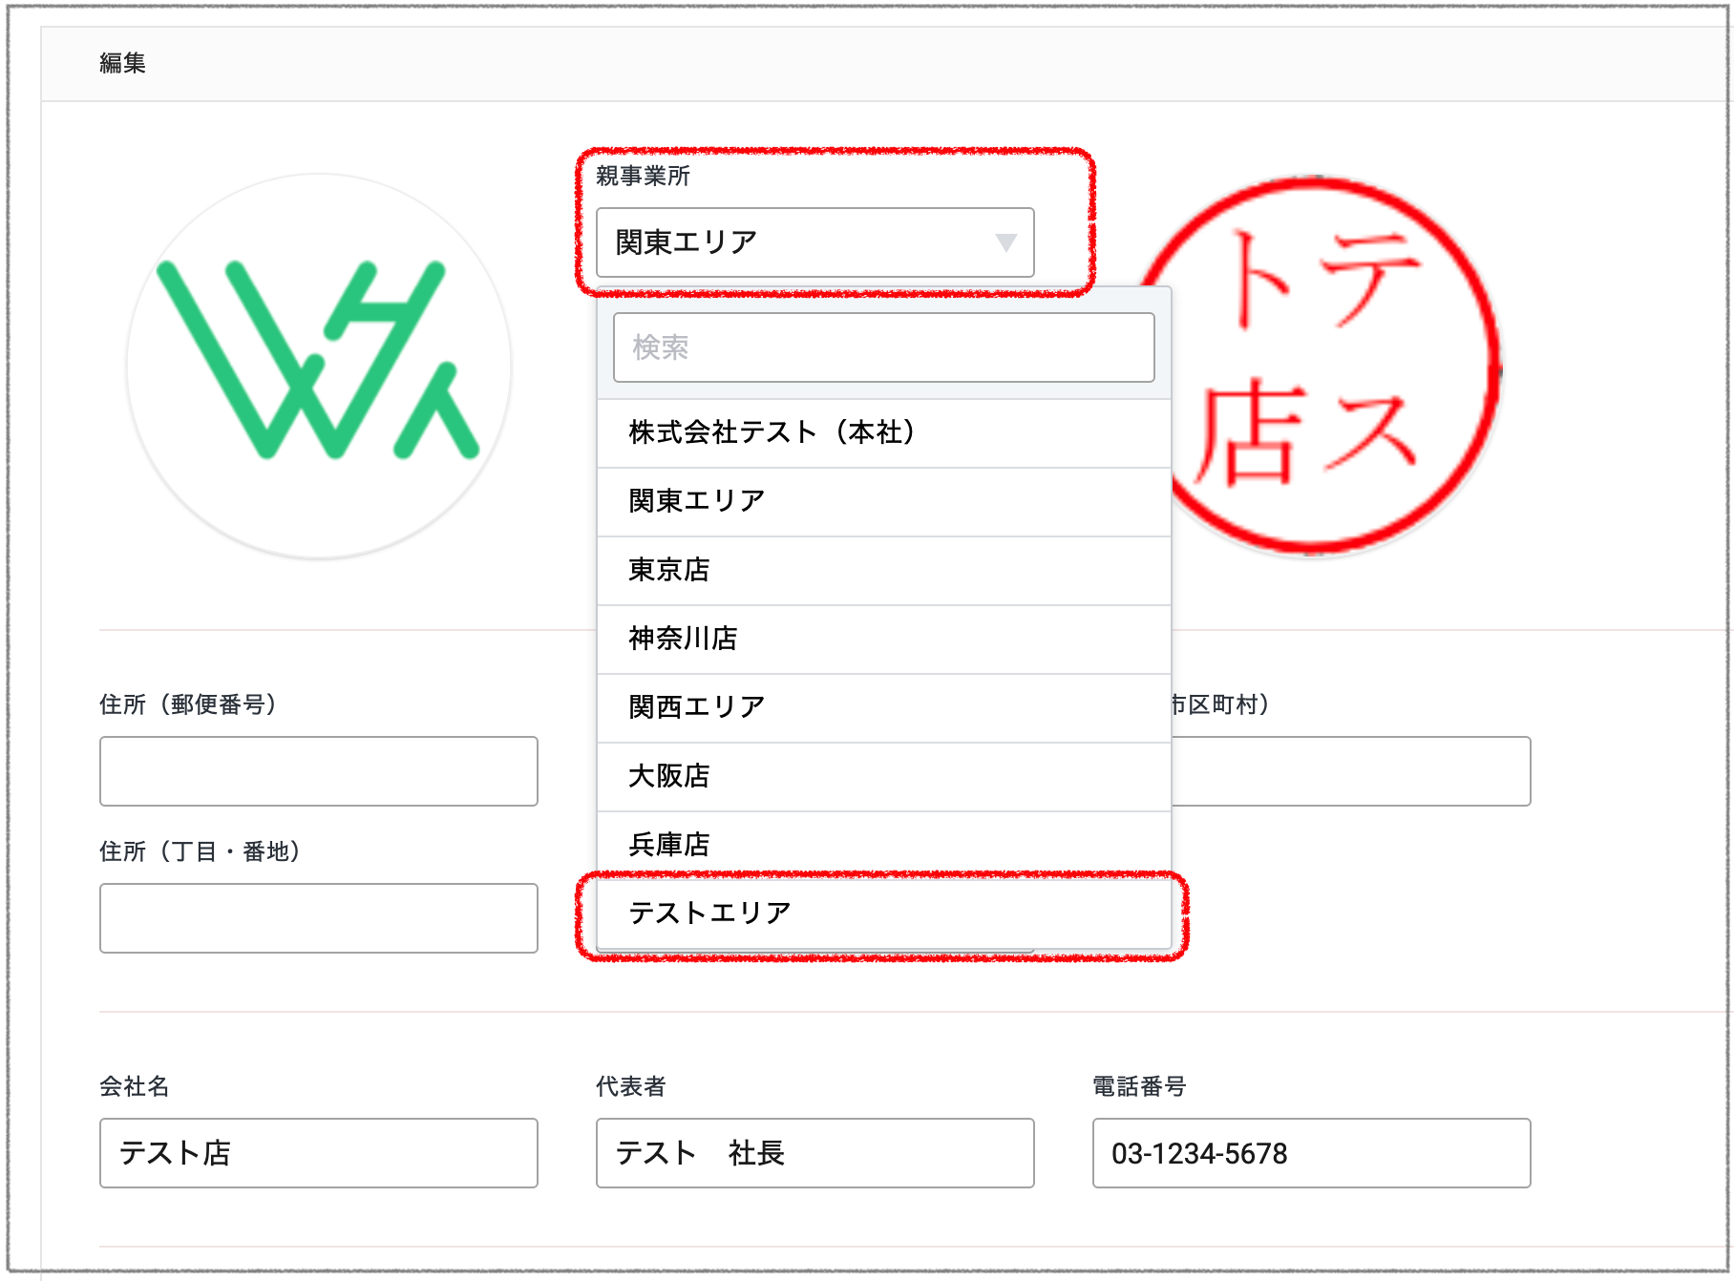Screen dimensions: 1734x1281
Task: Select 株式会社テスト（本社） from the list
Action: click(883, 432)
